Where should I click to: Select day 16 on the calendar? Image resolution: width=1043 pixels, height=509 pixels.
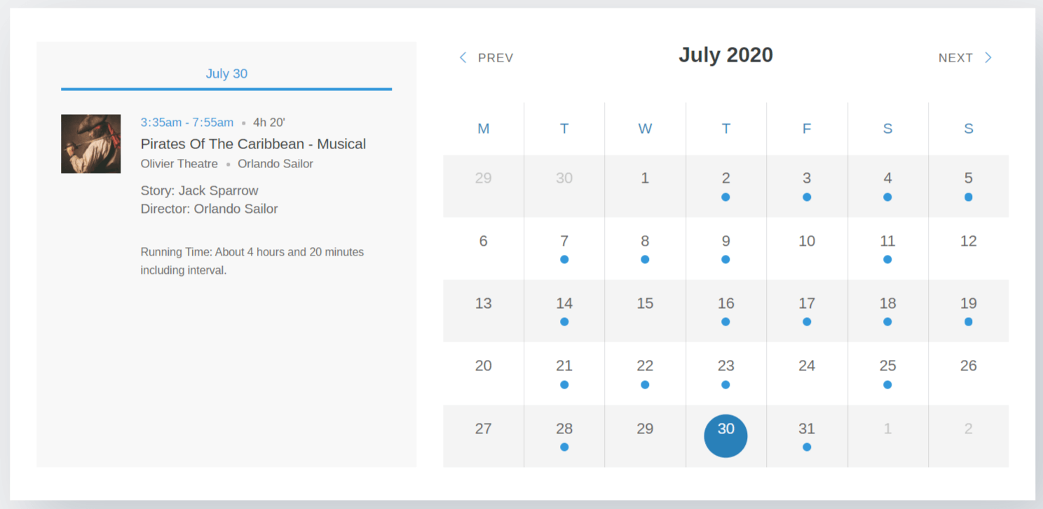point(725,302)
